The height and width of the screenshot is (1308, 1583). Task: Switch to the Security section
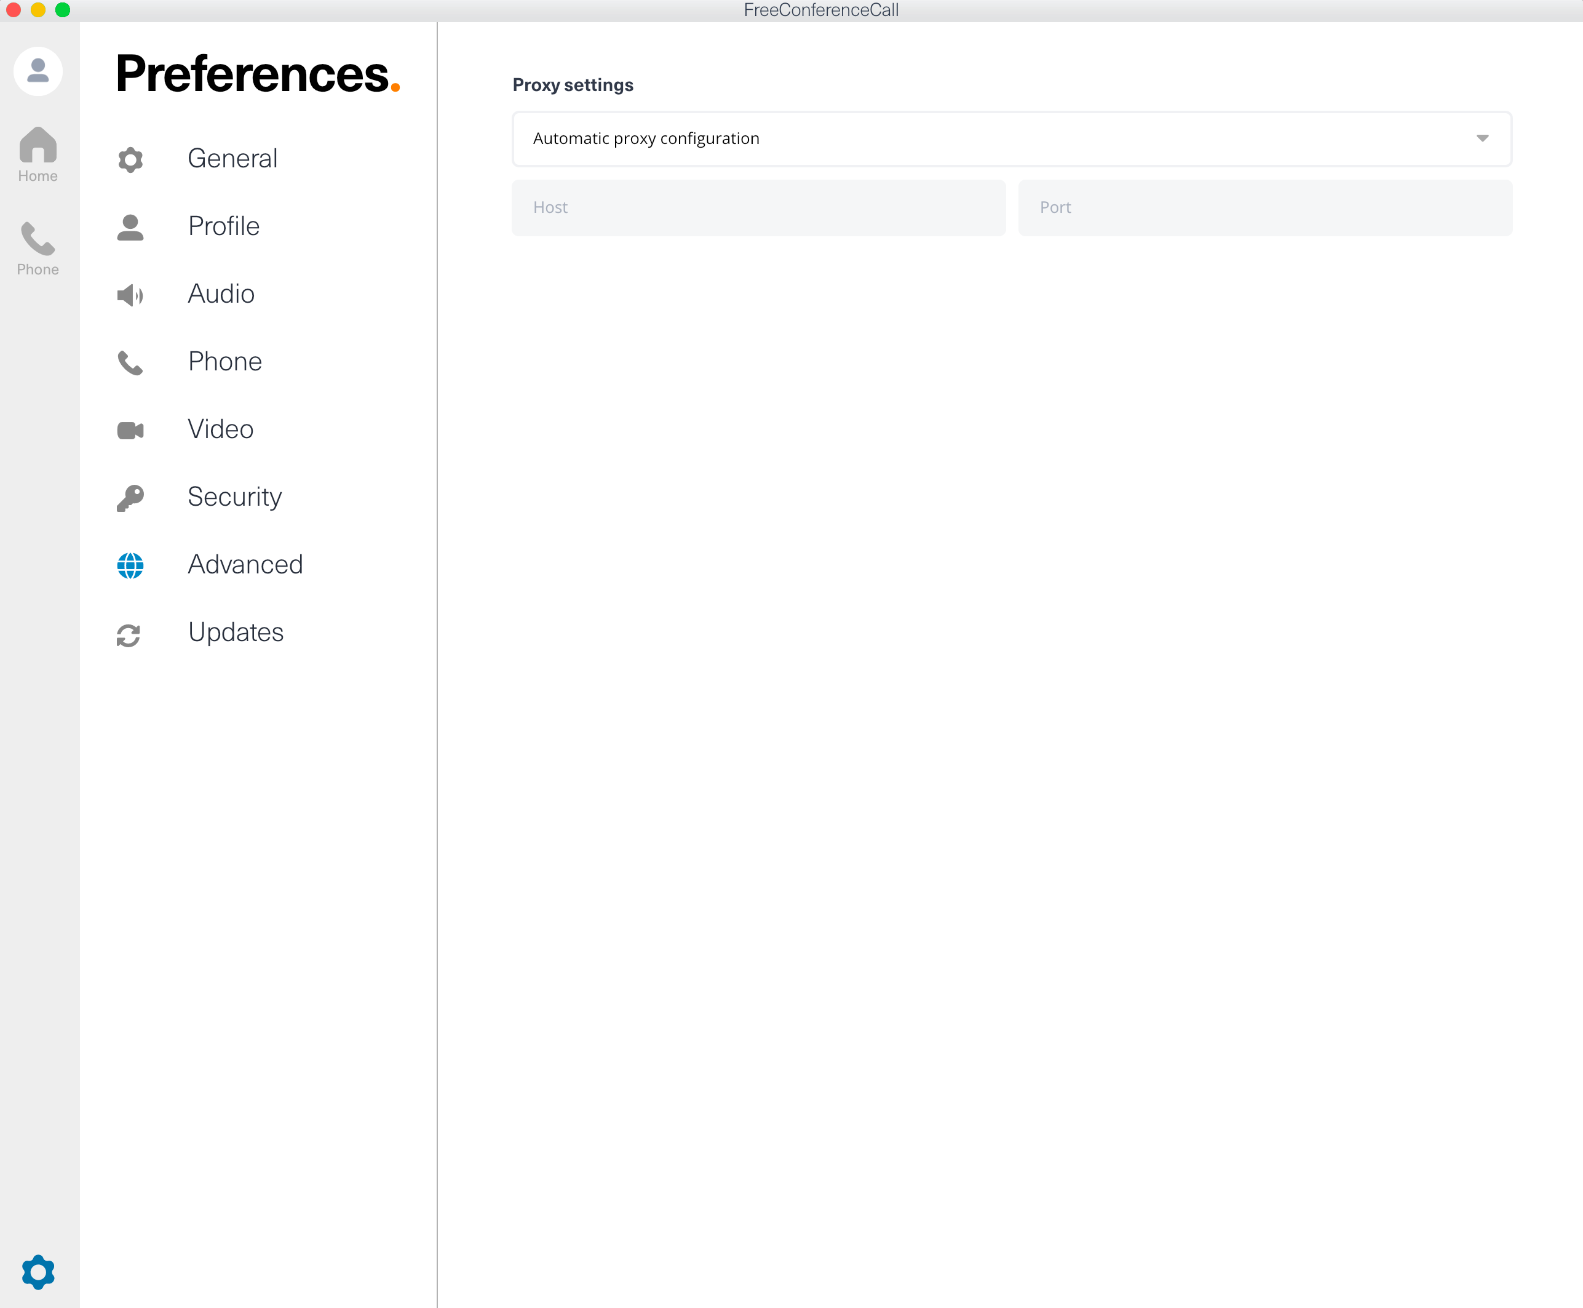click(x=234, y=496)
